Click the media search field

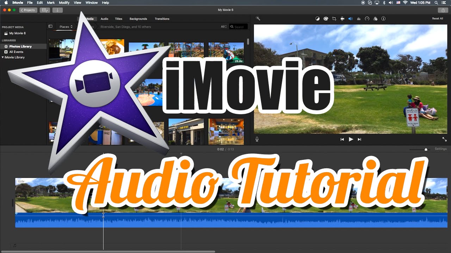(239, 27)
